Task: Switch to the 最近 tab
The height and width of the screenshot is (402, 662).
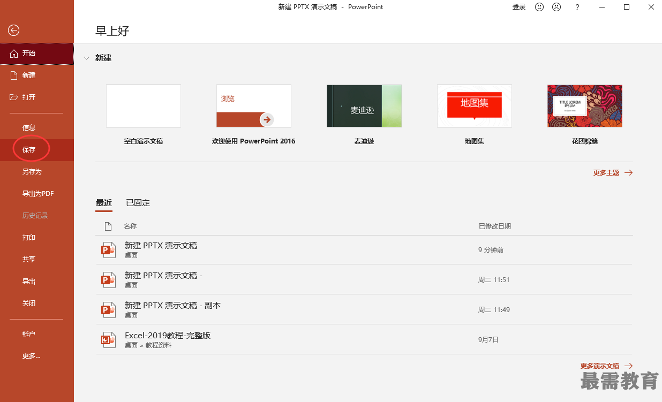Action: pos(104,203)
